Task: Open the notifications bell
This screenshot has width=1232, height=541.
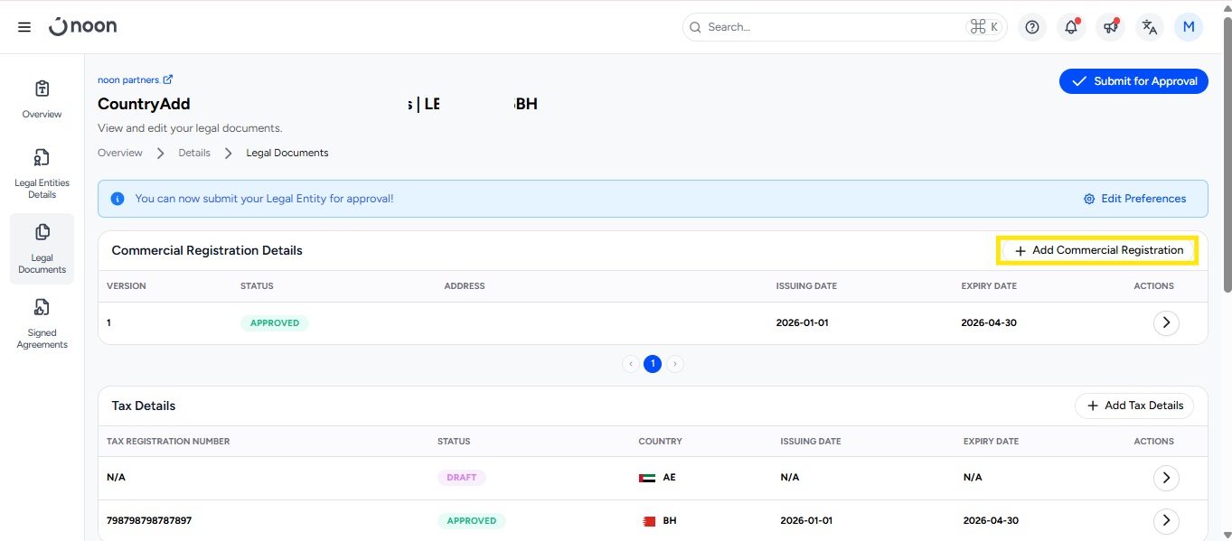Action: (1071, 27)
